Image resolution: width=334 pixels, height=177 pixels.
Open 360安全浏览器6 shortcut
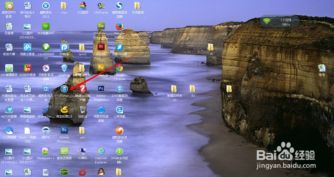pyautogui.click(x=120, y=151)
